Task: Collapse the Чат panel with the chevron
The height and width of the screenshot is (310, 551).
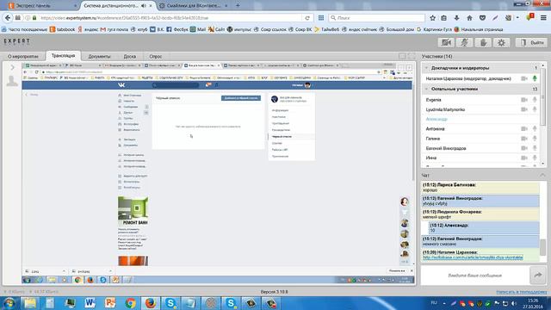Action: click(x=542, y=175)
